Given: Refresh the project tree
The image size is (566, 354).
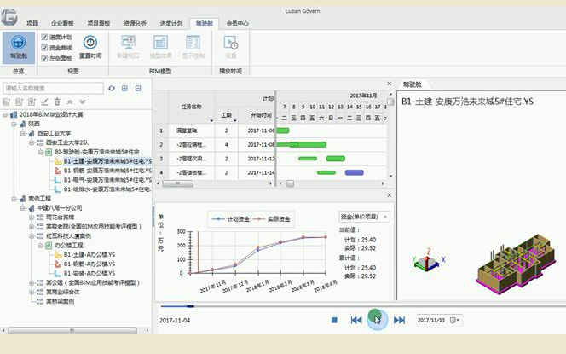Looking at the screenshot, I should coord(112,88).
